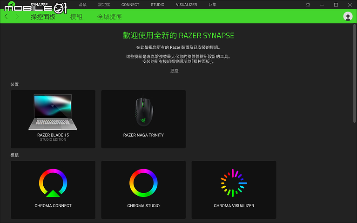357x223 pixels.
Task: Open the STUDIO top menu
Action: coord(157,5)
